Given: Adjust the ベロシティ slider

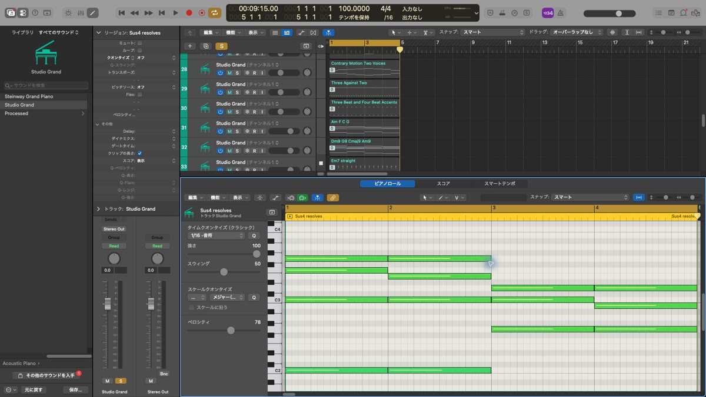Looking at the screenshot, I should (224, 331).
